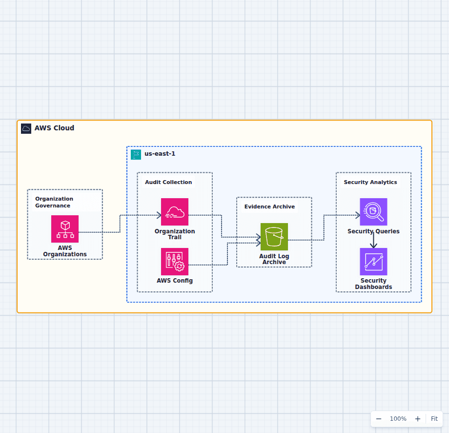The image size is (449, 433).
Task: Click the Security Queries Athena icon
Action: (373, 212)
